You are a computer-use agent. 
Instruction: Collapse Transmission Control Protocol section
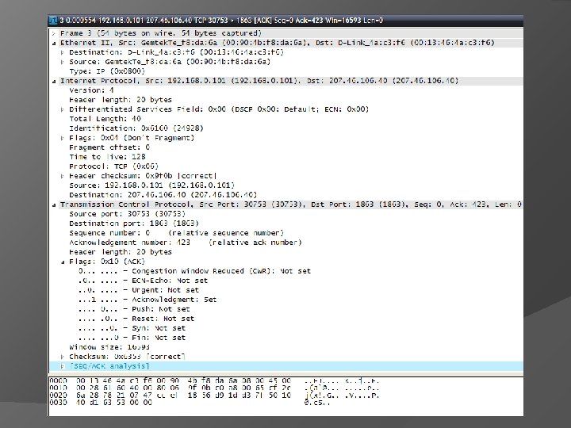pyautogui.click(x=54, y=205)
